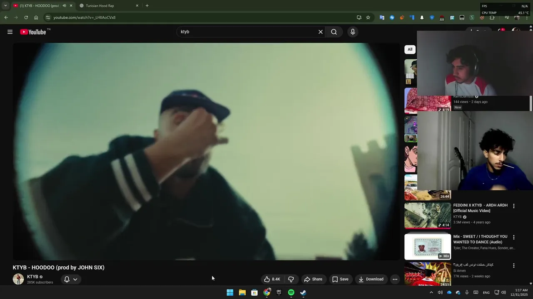Close the Tunisian Hood Rap tab

click(x=137, y=6)
